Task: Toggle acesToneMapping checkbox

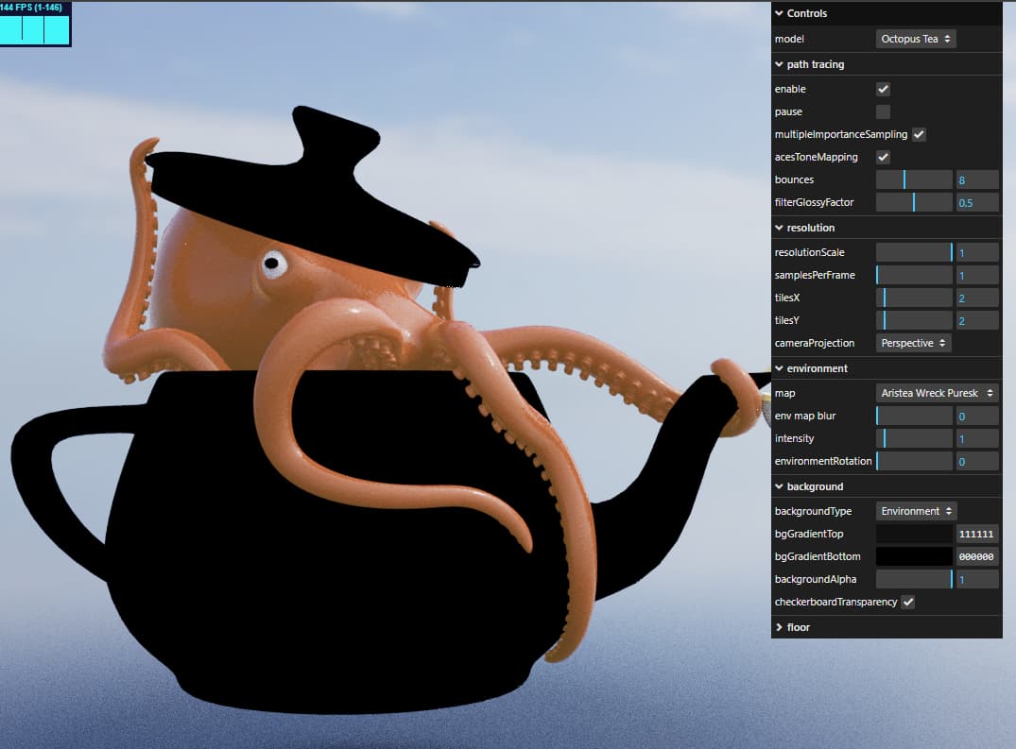Action: 883,157
